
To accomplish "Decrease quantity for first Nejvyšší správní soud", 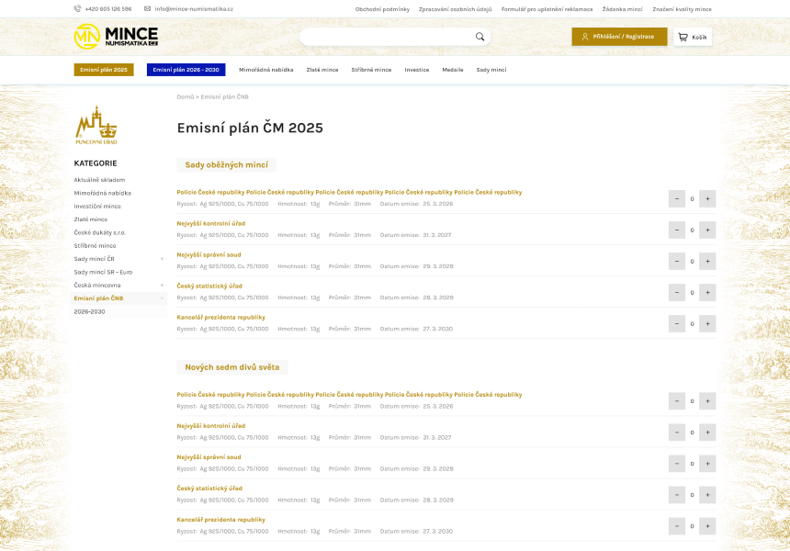I will pyautogui.click(x=677, y=261).
